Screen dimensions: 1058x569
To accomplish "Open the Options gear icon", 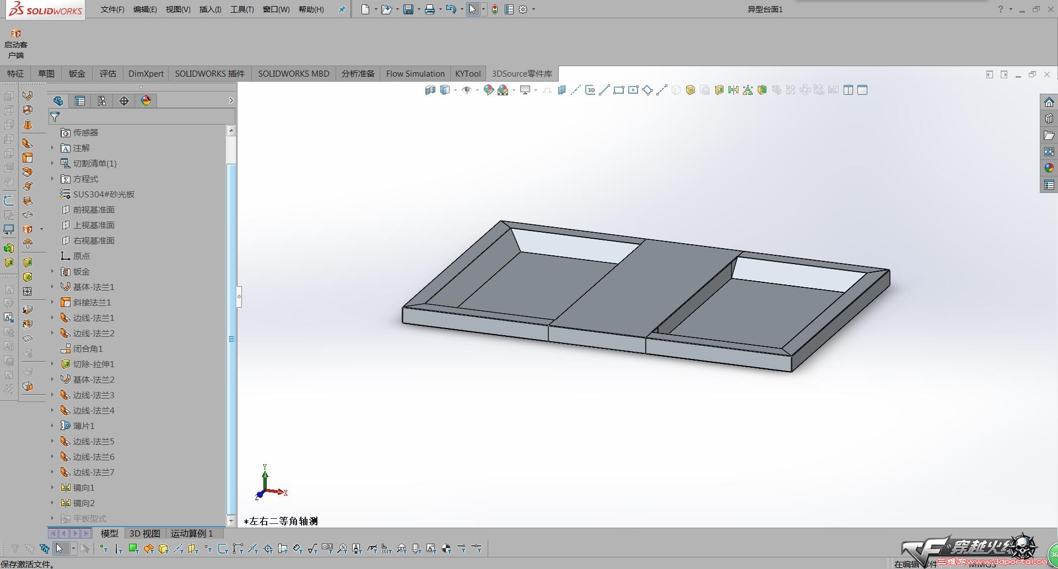I will (523, 9).
